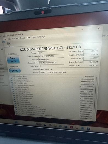Viewport: 108px width, 144px height.
Task: Click the Serial Number field
Action: coord(51,56)
